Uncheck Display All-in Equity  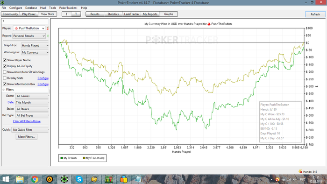pos(5,66)
